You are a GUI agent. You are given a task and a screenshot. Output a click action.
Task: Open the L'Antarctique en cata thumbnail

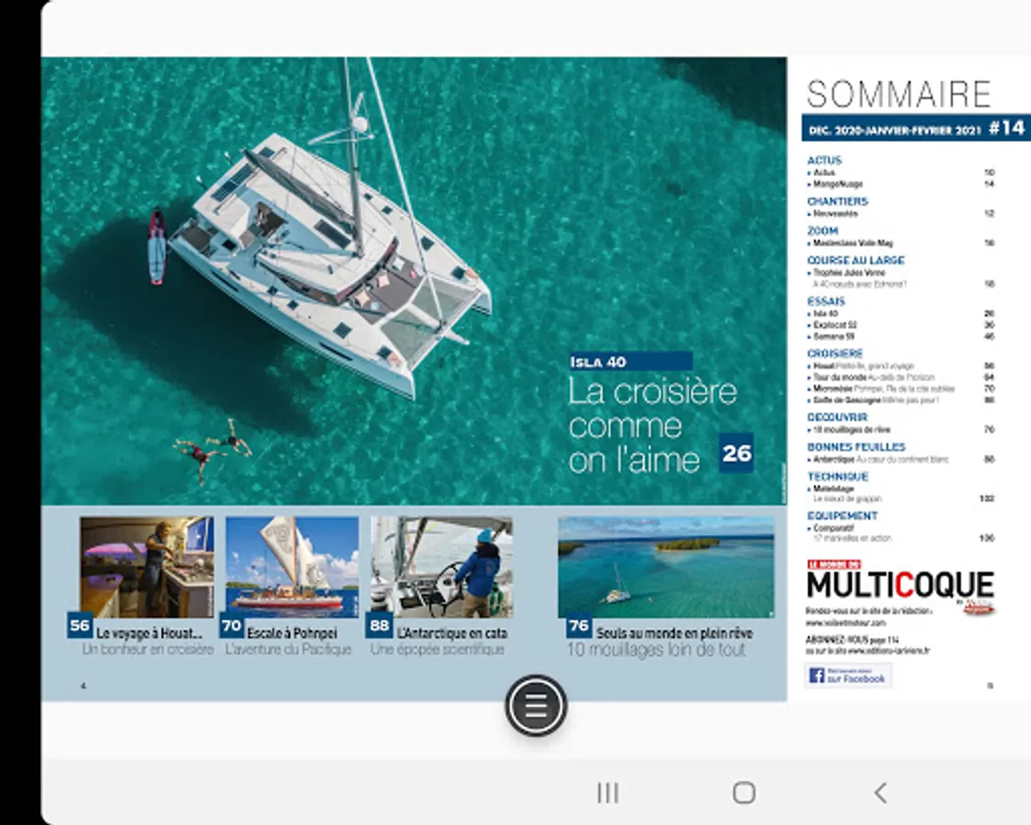[x=440, y=566]
